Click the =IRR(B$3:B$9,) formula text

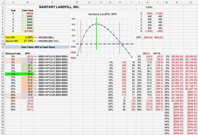46,37
